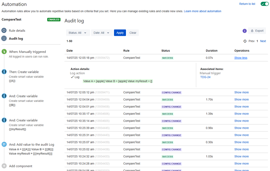270x171 pixels.
Task: Click Return to list link
Action: pyautogui.click(x=247, y=4)
